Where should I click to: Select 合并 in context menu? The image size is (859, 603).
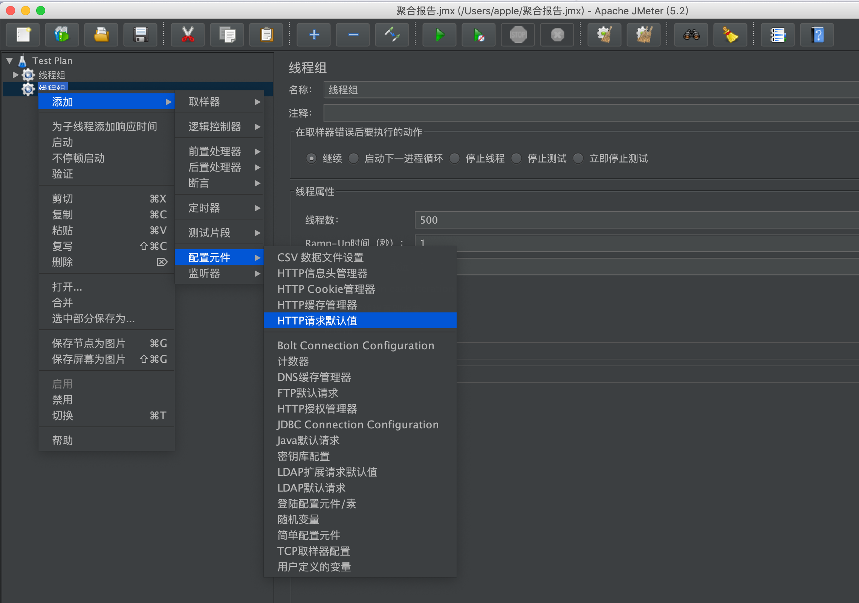tap(106, 303)
